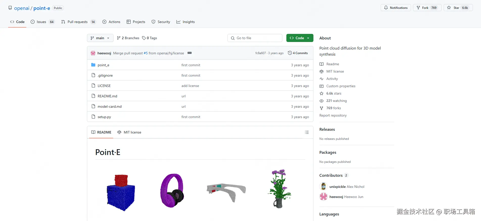The height and width of the screenshot is (221, 481).
Task: Expand the green Code dropdown button
Action: pos(300,38)
